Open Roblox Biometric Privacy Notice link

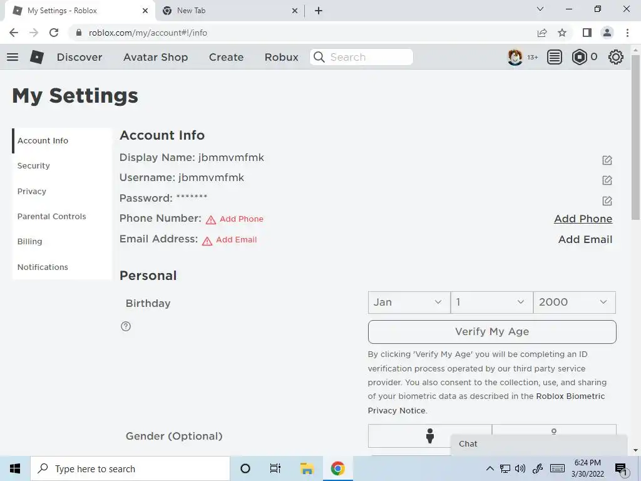[x=486, y=403]
